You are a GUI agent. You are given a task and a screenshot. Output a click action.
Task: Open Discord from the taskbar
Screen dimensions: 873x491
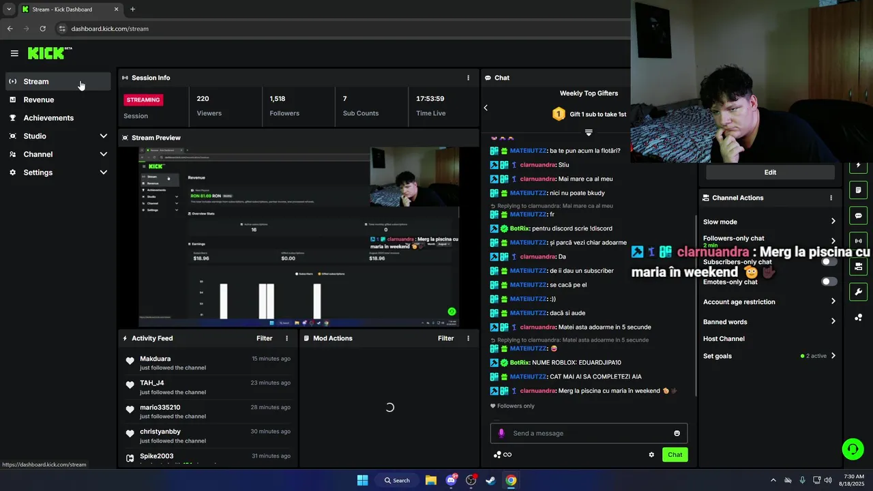(451, 480)
